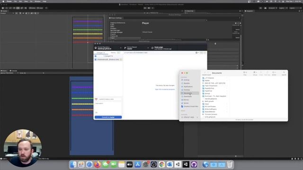Click the Pause button in Unity toolbar
This screenshot has height=170, width=303.
[x=149, y=8]
